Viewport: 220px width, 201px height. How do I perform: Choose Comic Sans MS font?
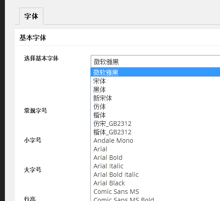155,192
